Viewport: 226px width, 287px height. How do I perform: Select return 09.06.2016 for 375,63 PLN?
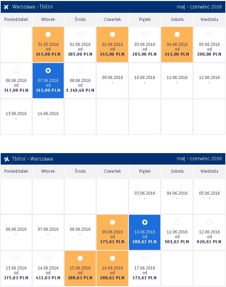112,222
